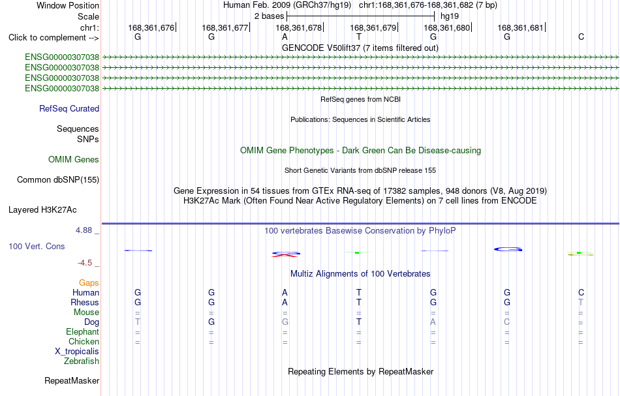
Task: Click the 2 bases scale bar
Action: click(x=360, y=16)
